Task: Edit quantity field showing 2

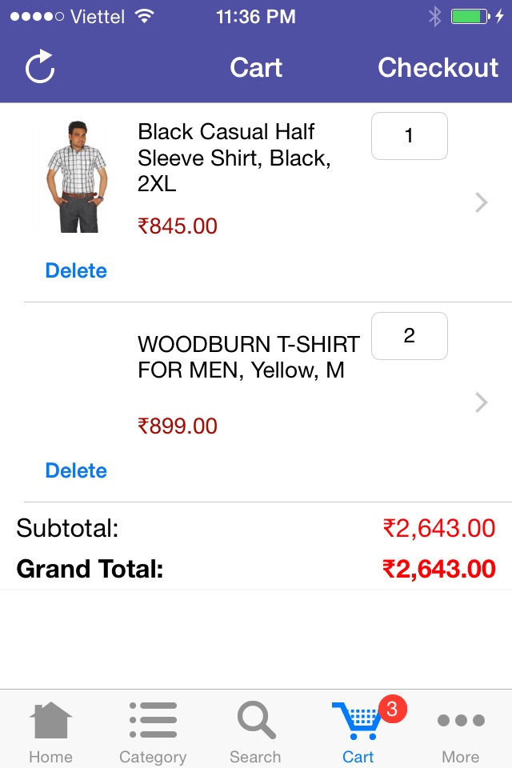Action: [x=409, y=335]
